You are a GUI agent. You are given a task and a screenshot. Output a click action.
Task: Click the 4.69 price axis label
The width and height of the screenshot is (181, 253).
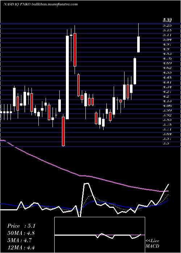click(x=167, y=63)
